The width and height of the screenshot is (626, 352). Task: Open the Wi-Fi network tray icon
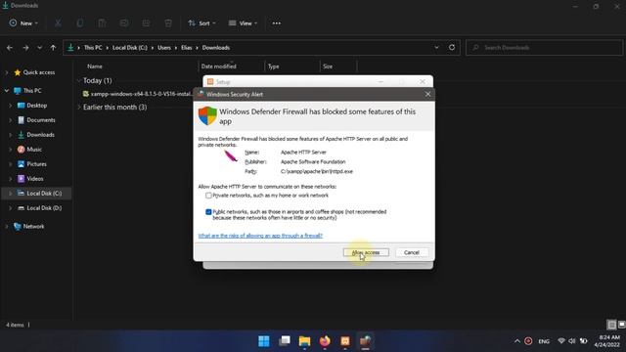coord(561,341)
